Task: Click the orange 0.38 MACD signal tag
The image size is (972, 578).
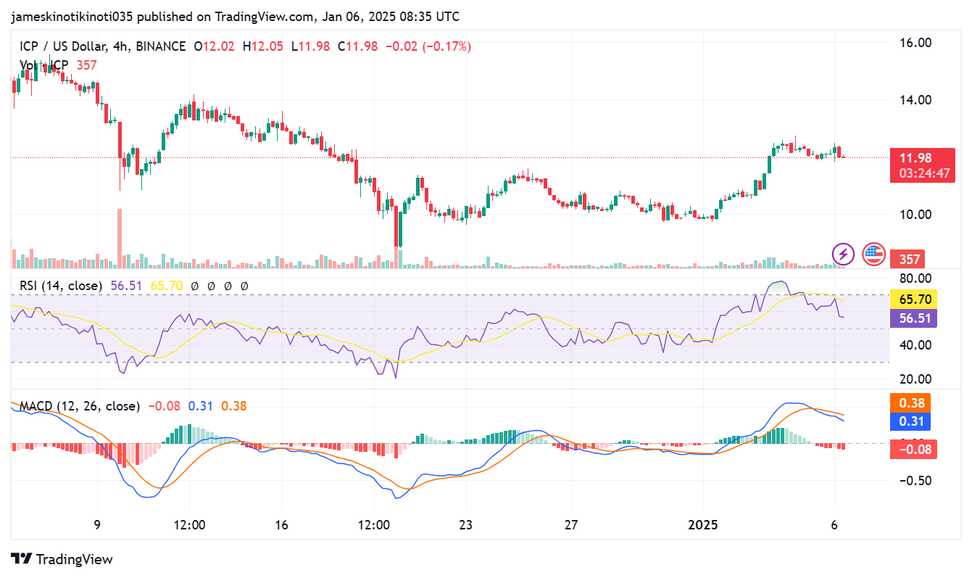Action: (910, 402)
